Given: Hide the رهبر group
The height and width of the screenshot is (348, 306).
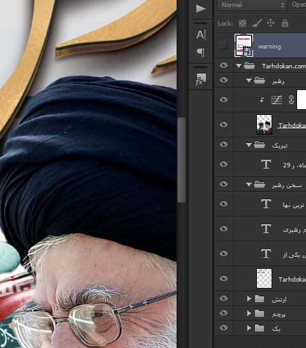Looking at the screenshot, I should 224,80.
